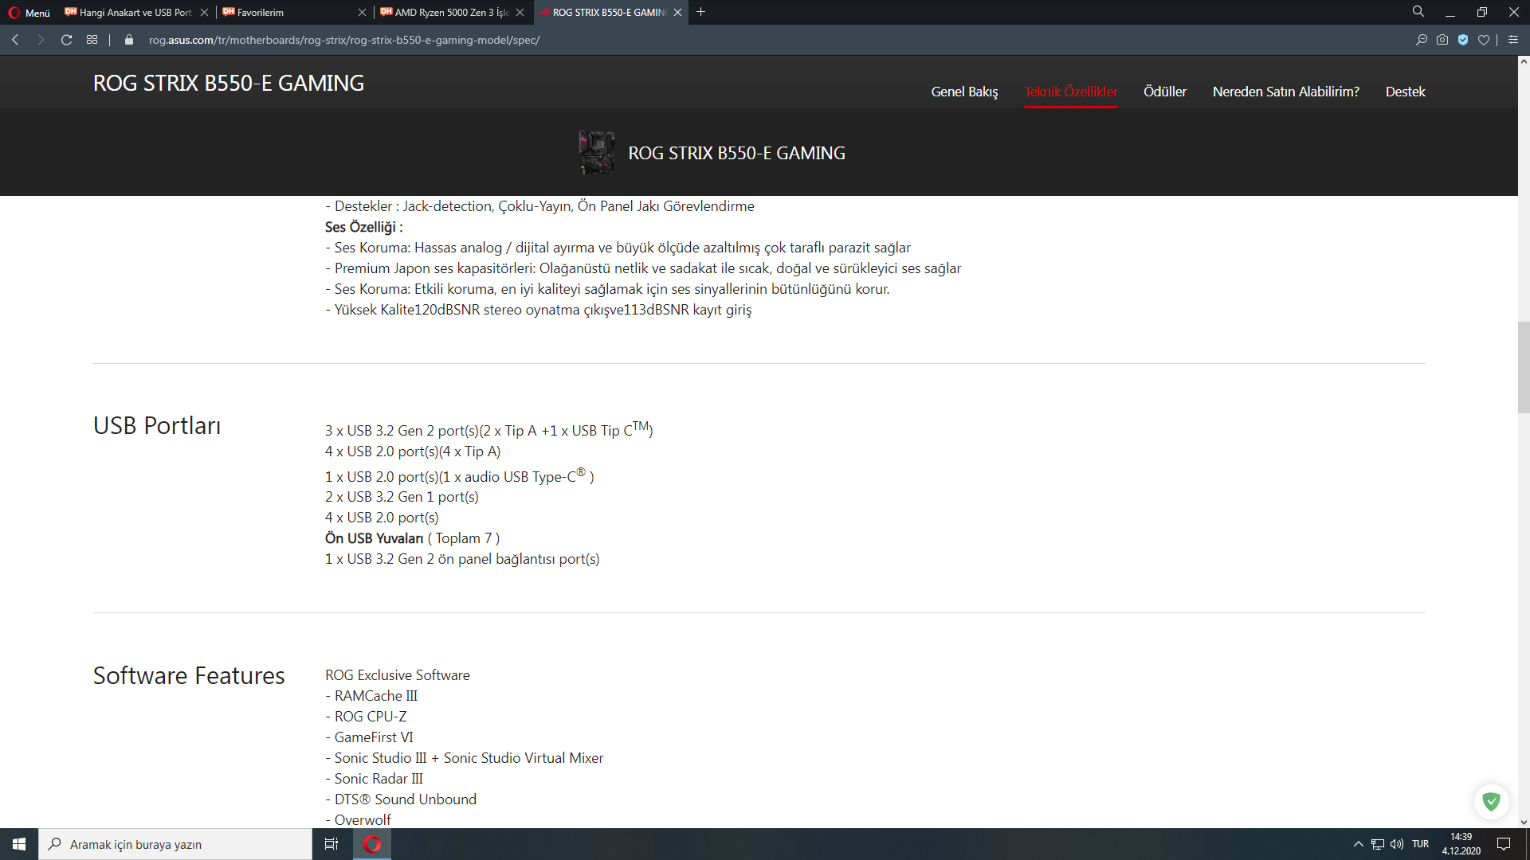Open the Opera Menü button
Screen dimensions: 1530x860
pos(29,13)
